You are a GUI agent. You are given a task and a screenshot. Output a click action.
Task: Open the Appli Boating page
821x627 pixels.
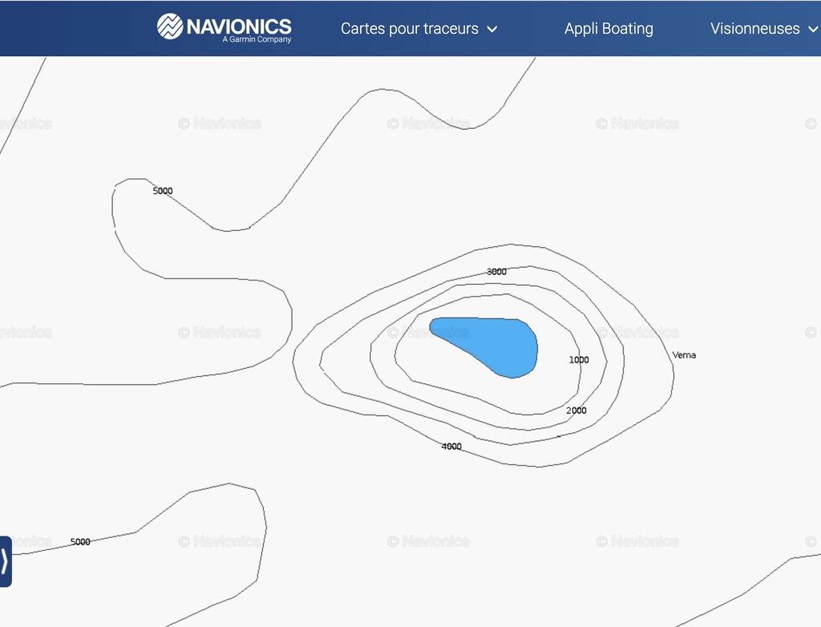coord(609,29)
